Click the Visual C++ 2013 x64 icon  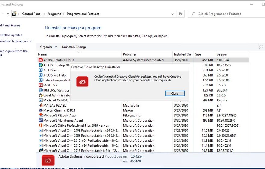pos(41,151)
